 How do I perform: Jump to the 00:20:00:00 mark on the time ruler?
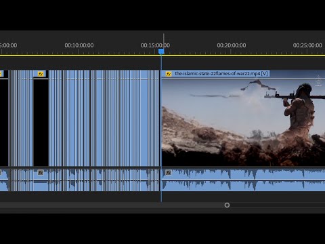232,45
